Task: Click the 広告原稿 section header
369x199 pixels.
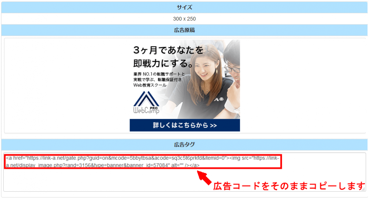Action: point(184,30)
